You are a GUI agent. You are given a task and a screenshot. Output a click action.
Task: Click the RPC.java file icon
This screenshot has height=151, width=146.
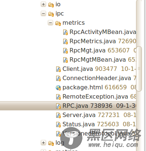pyautogui.click(x=58, y=106)
